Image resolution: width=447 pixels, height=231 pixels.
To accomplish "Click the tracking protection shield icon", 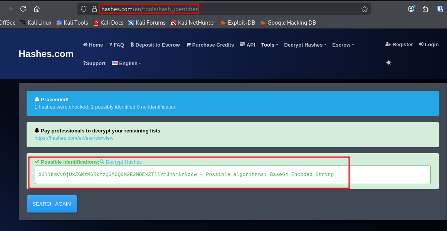I will (84, 9).
